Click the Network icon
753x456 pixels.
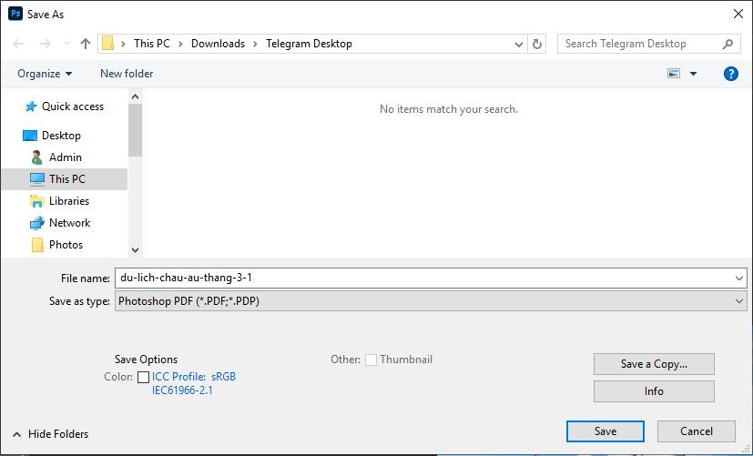pyautogui.click(x=37, y=223)
